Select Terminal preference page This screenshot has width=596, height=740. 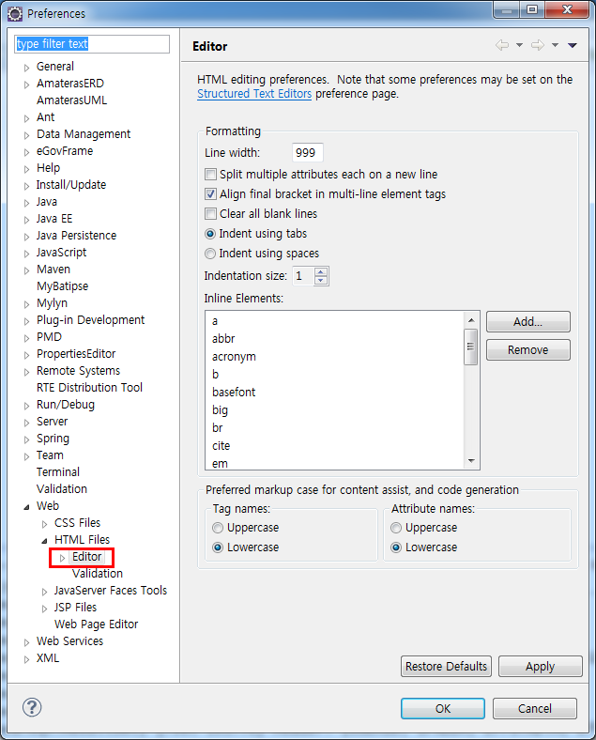58,472
